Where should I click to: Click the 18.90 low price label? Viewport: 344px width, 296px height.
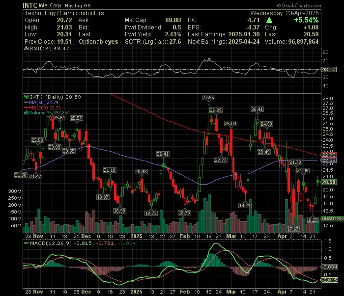pos(119,211)
